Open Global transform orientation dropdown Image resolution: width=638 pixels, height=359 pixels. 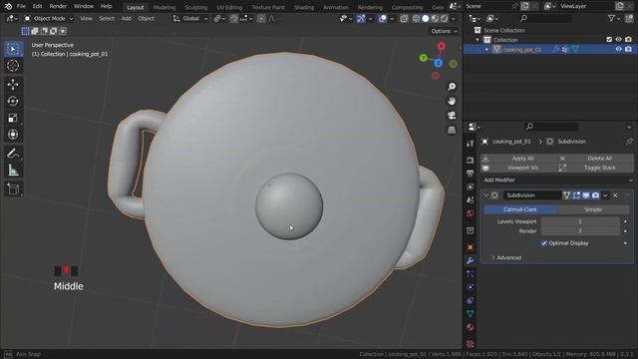(190, 19)
